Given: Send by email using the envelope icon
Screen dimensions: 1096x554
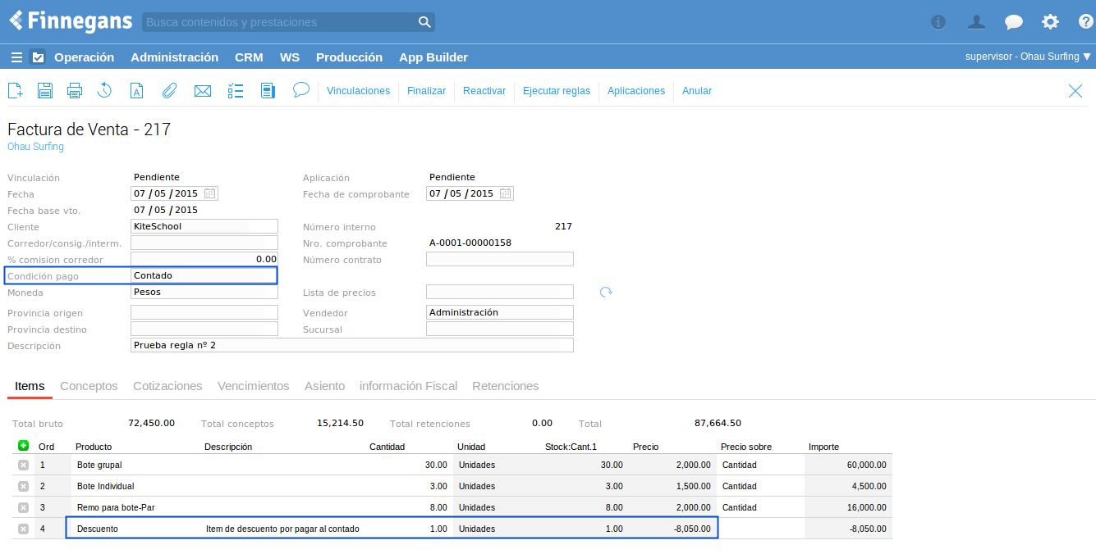Looking at the screenshot, I should (x=203, y=91).
